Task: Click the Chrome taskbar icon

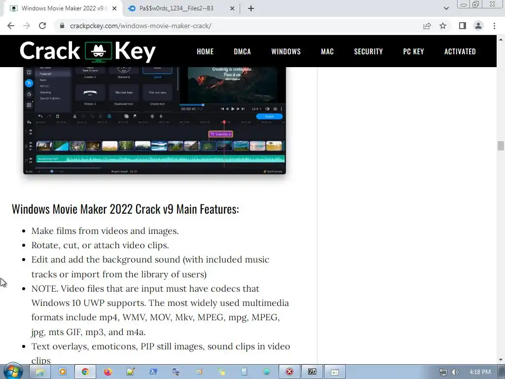Action: pyautogui.click(x=85, y=372)
